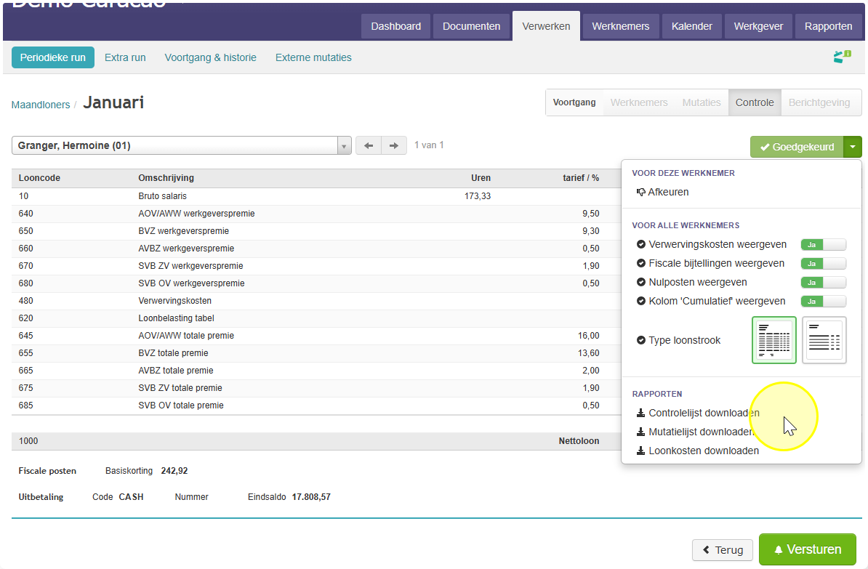The height and width of the screenshot is (569, 868).
Task: Toggle Verwervingskosten weergeven switch
Action: click(x=823, y=245)
